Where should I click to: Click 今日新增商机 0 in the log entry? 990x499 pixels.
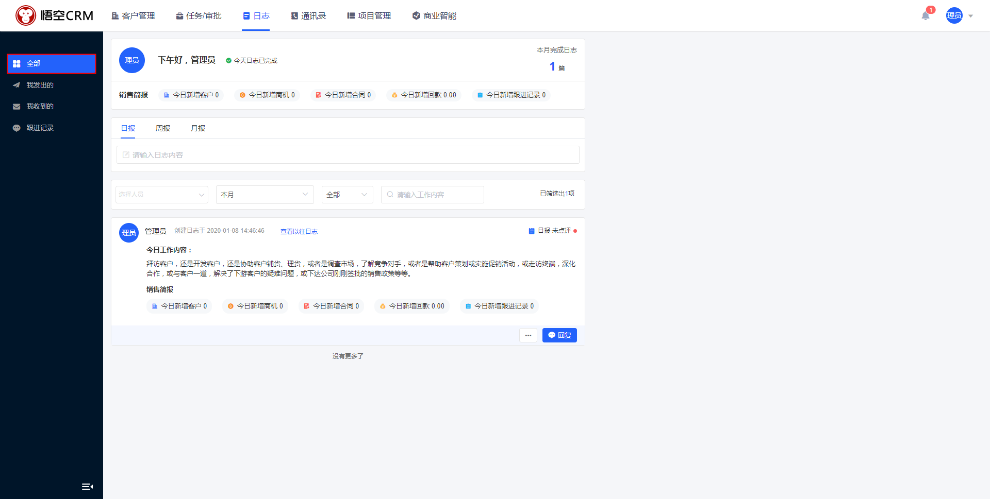point(255,306)
